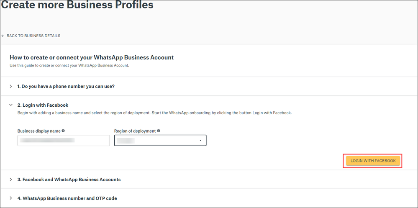The height and width of the screenshot is (208, 418).
Task: Expand the phone number section chevron
Action: (11, 86)
